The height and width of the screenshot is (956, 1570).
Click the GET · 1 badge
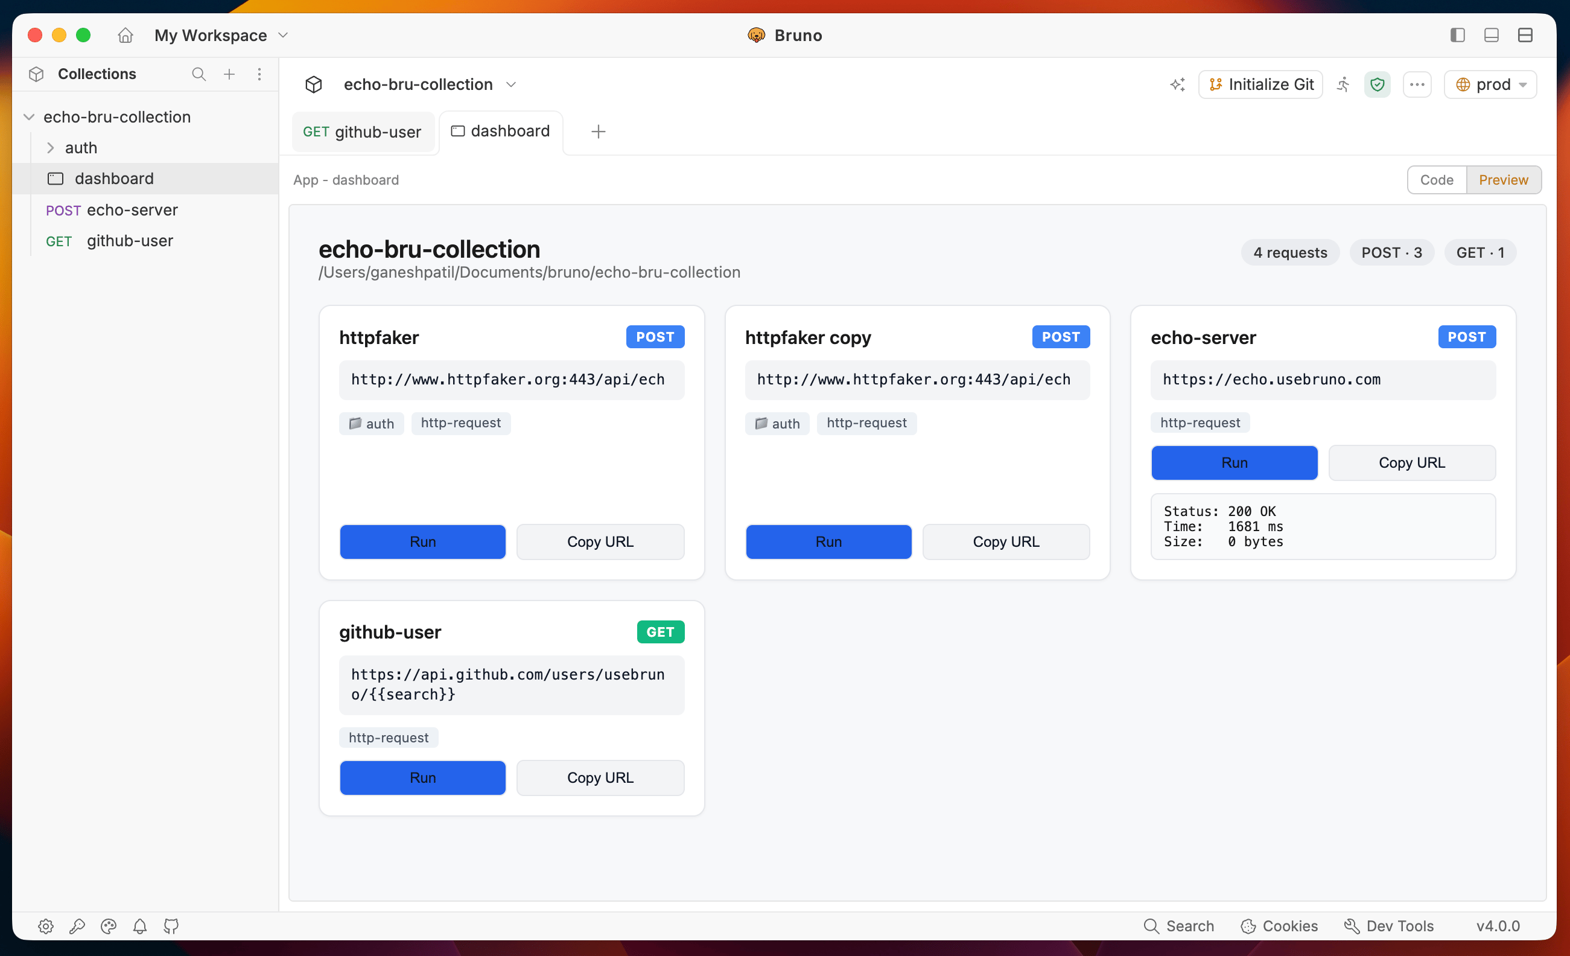(1479, 252)
